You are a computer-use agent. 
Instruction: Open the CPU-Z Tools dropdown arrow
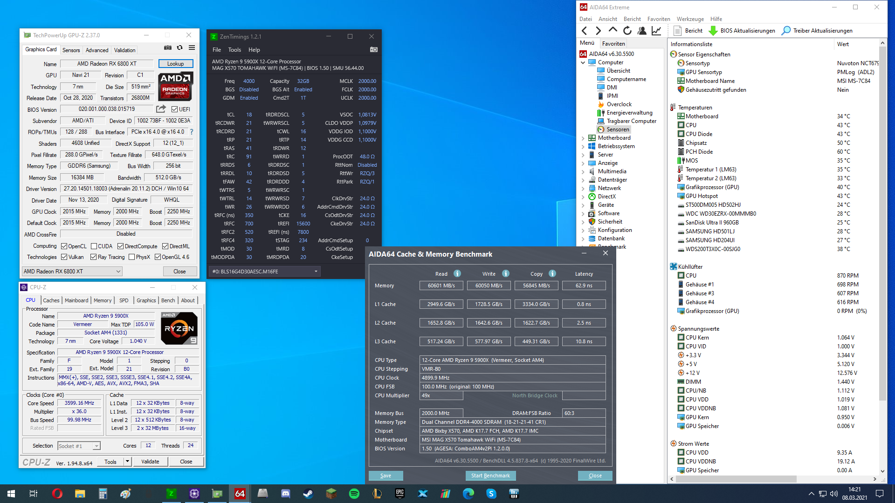pos(127,462)
